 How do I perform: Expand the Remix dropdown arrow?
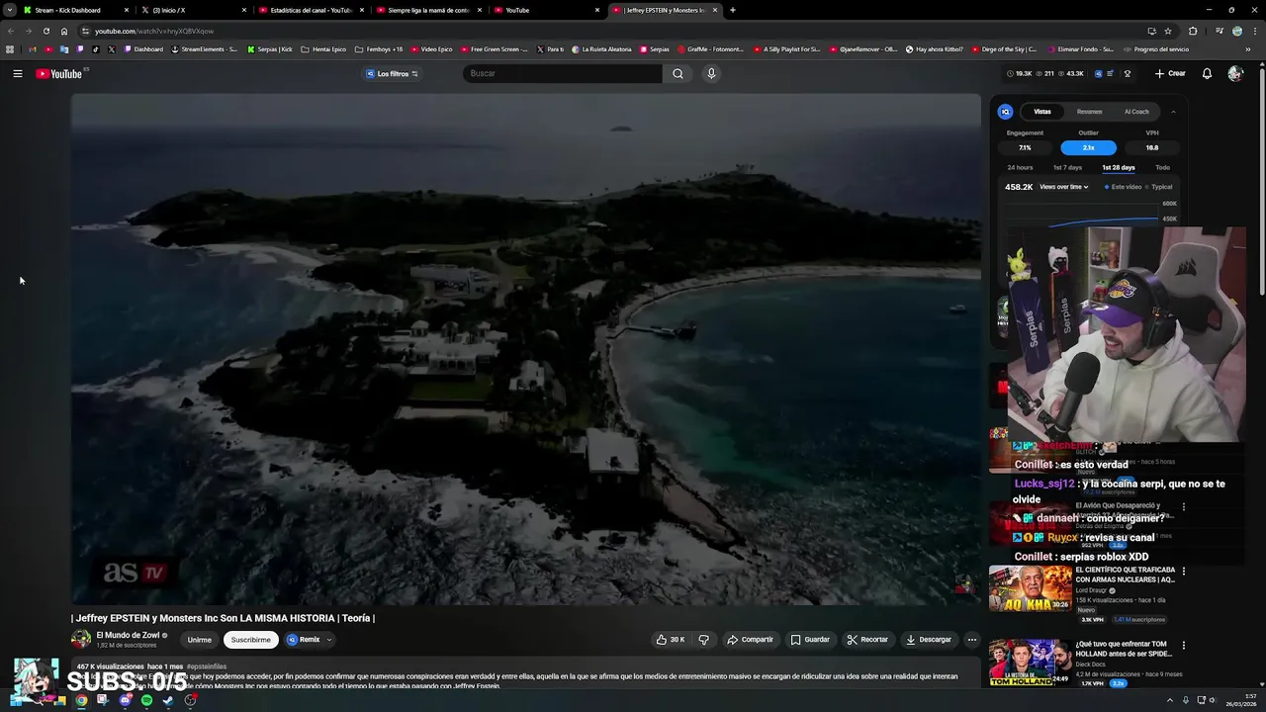coord(329,640)
